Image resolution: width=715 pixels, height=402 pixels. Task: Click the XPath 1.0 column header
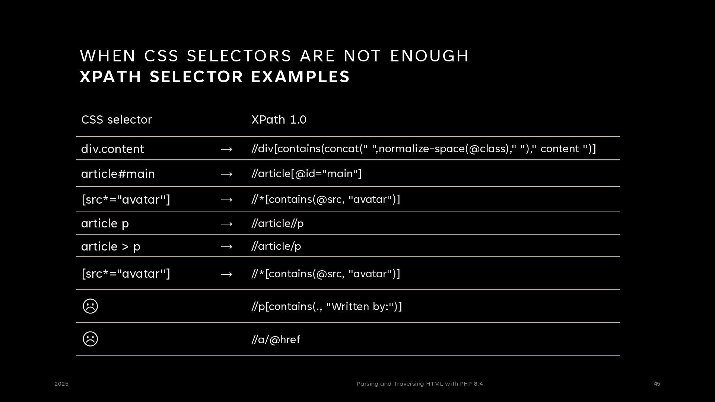click(279, 119)
